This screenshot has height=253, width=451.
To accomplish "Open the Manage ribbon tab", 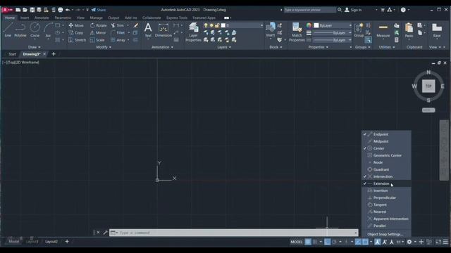I will tap(96, 18).
